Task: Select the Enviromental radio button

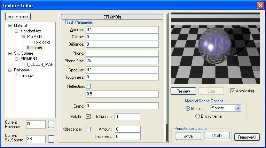Action: click(198, 116)
